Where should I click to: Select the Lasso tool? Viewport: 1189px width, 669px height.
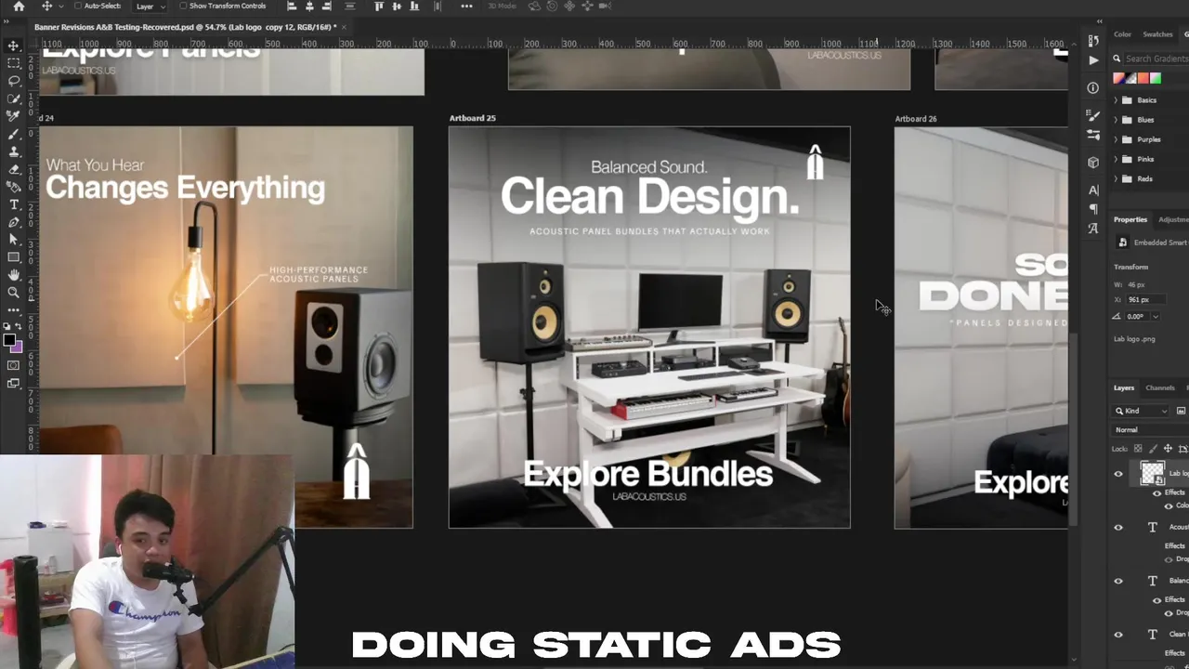14,81
